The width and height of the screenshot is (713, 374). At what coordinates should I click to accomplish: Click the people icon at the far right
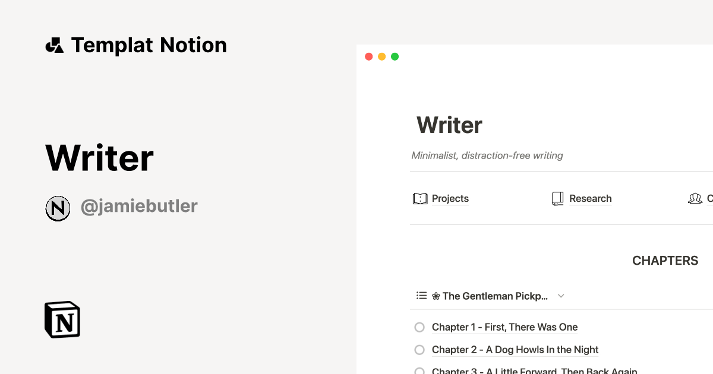[x=695, y=198]
